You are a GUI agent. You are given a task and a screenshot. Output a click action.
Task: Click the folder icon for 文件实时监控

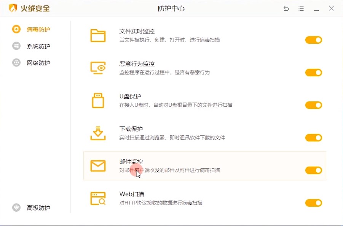point(98,35)
